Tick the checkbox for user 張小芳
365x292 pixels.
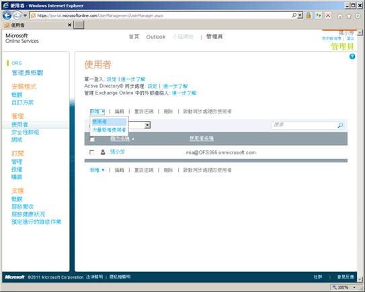pyautogui.click(x=91, y=152)
